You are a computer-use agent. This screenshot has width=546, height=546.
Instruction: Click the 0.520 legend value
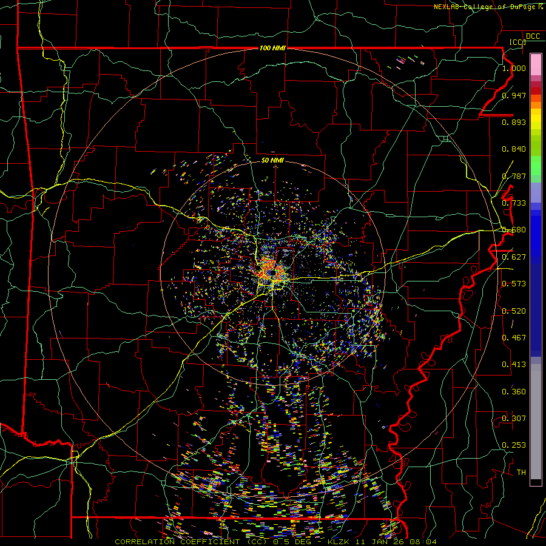(514, 311)
